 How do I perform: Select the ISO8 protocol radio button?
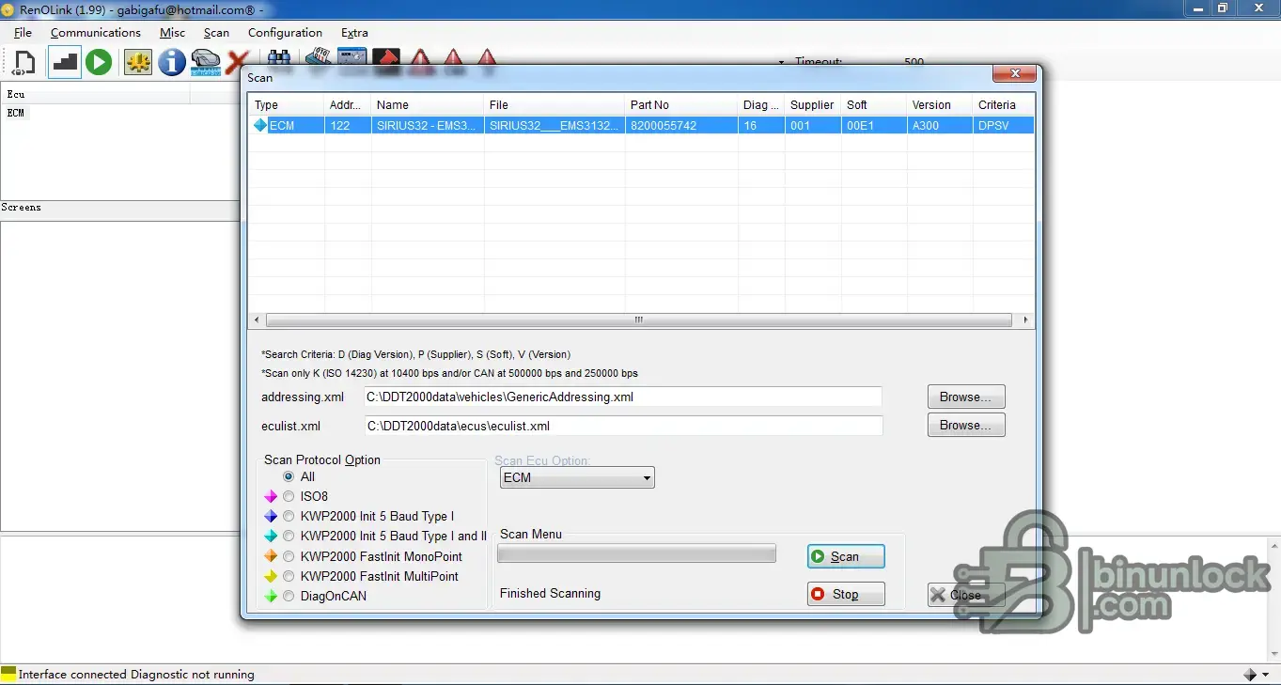click(x=289, y=496)
